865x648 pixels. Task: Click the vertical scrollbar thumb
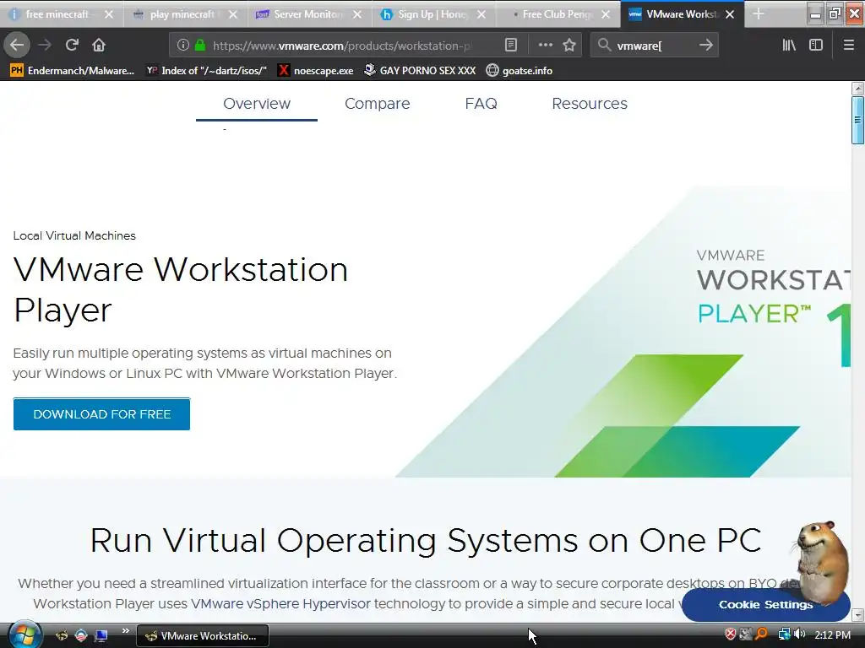click(858, 120)
